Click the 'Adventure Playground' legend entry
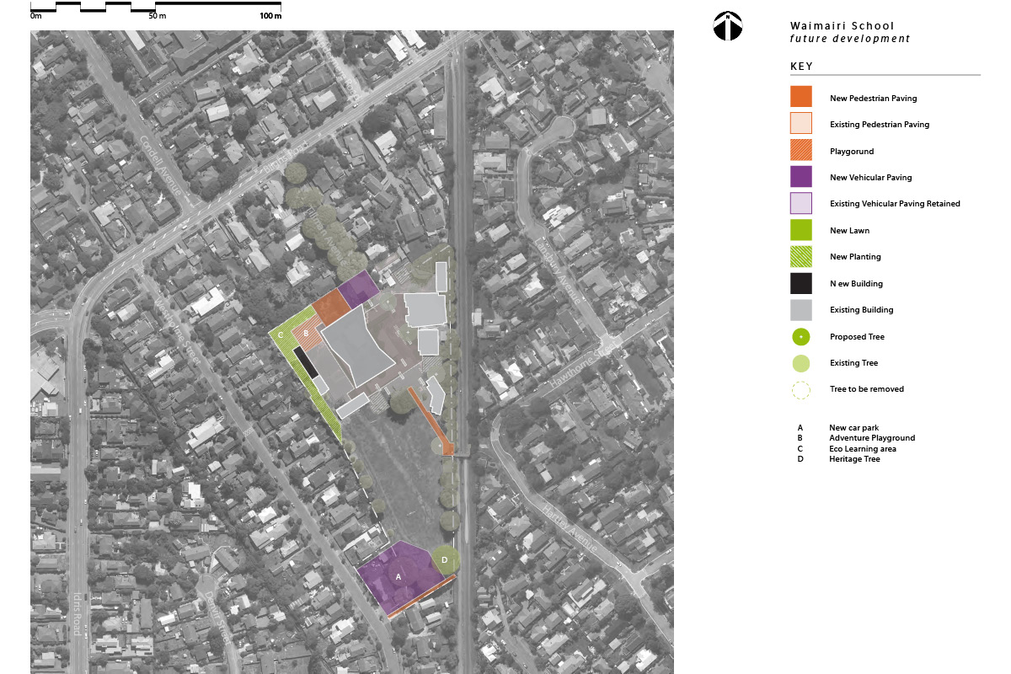 click(x=872, y=438)
